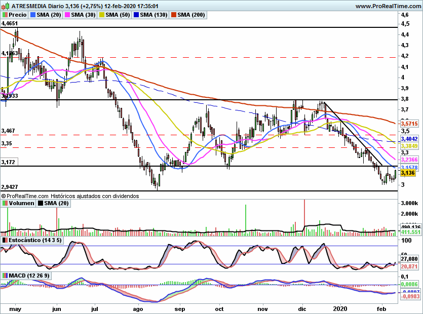The image size is (423, 314).
Task: Select the 3,136 current price tag
Action: (408, 173)
